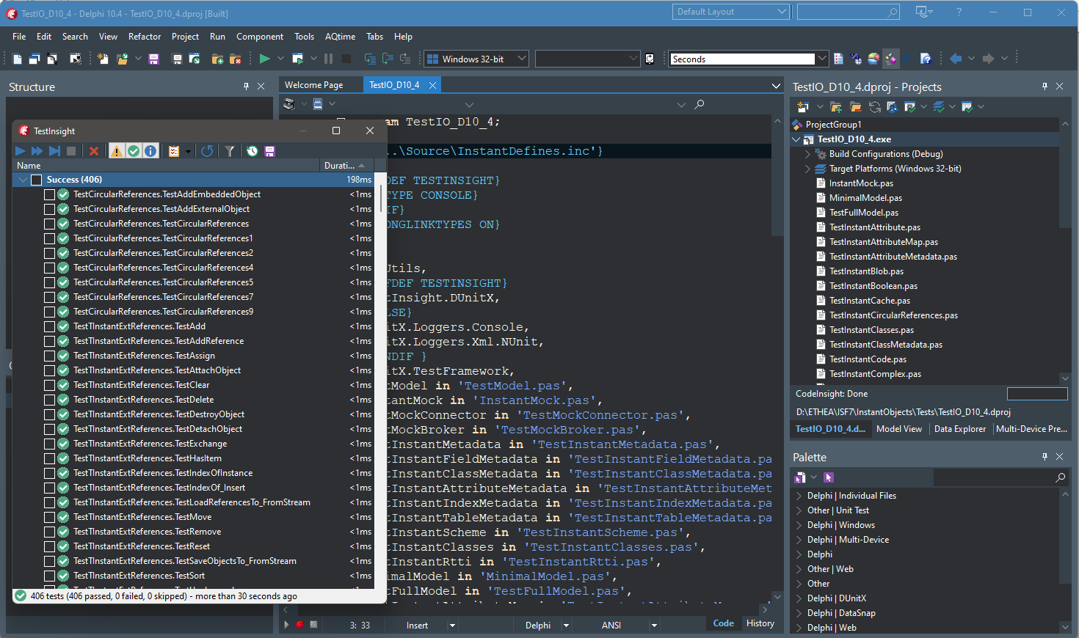Click the blue Back navigation arrow
Image resolution: width=1079 pixels, height=638 pixels.
pyautogui.click(x=955, y=59)
